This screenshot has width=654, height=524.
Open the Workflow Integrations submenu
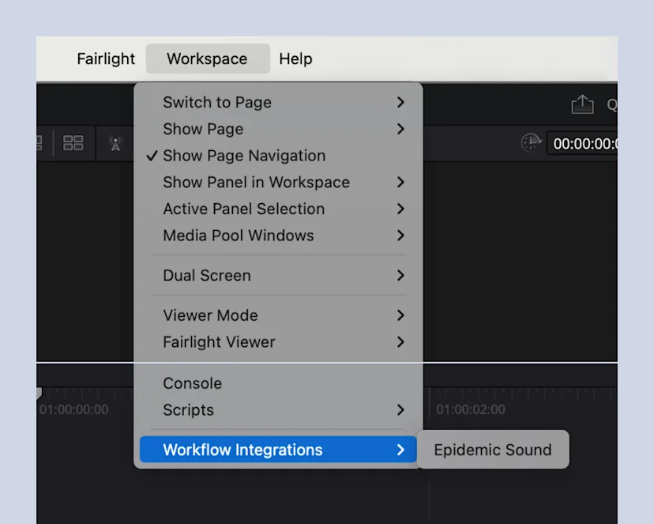pyautogui.click(x=242, y=450)
